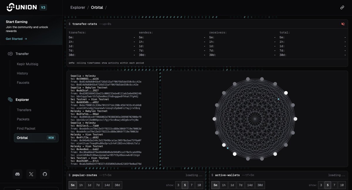Open the Transfer section
The height and width of the screenshot is (190, 352).
coord(22,54)
